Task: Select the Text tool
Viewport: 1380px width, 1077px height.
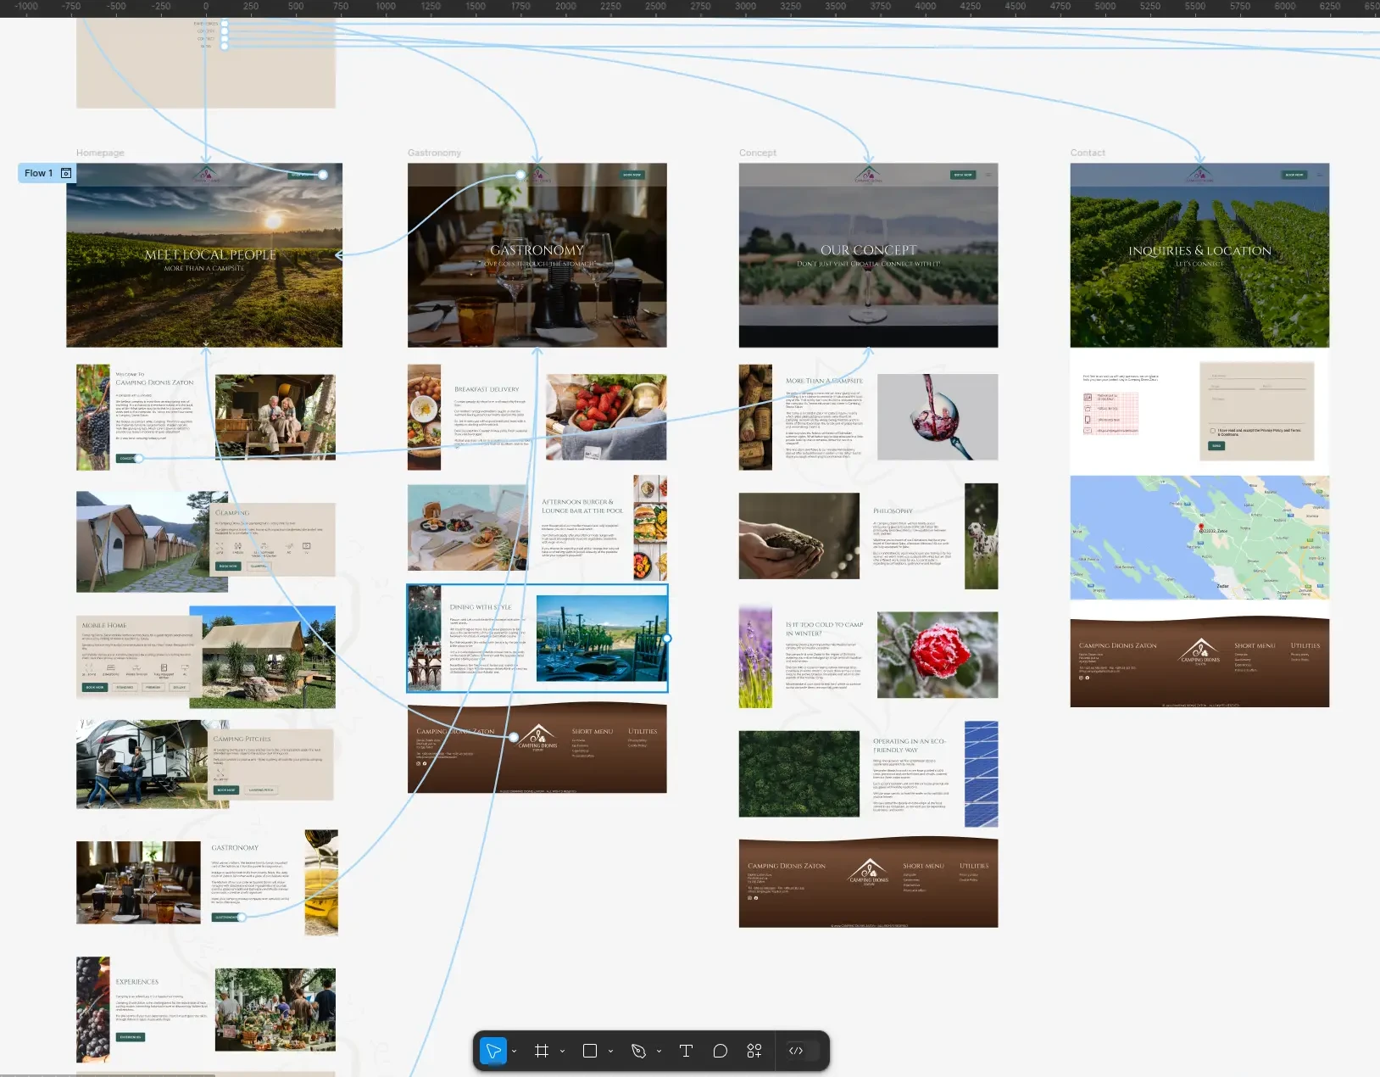Action: point(686,1051)
